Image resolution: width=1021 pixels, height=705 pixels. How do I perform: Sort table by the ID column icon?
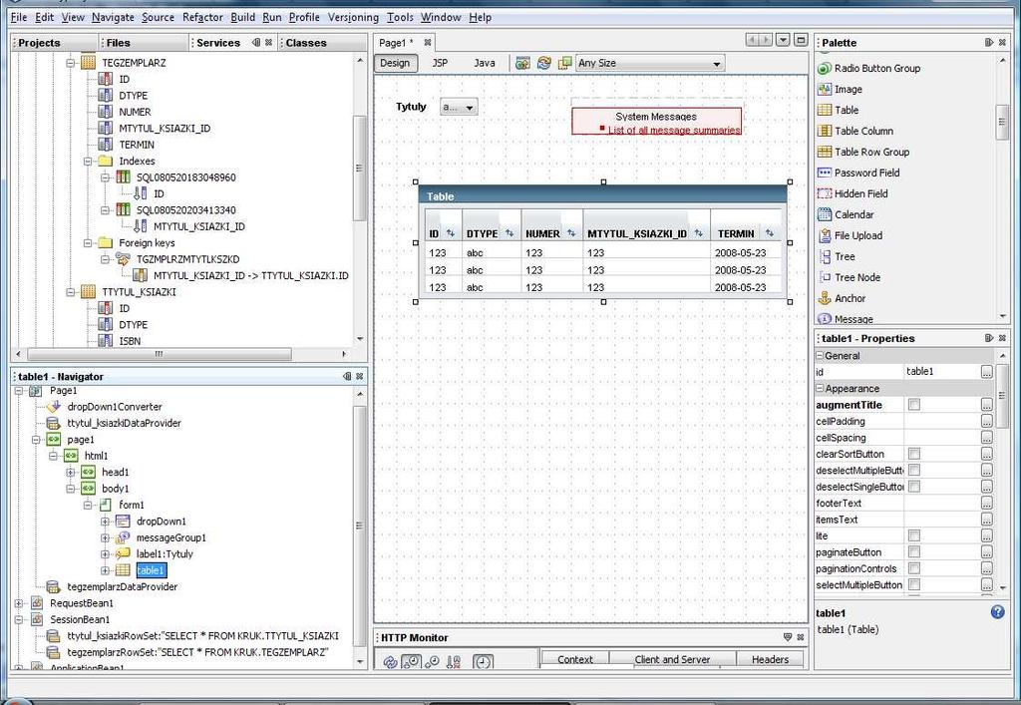(x=450, y=233)
